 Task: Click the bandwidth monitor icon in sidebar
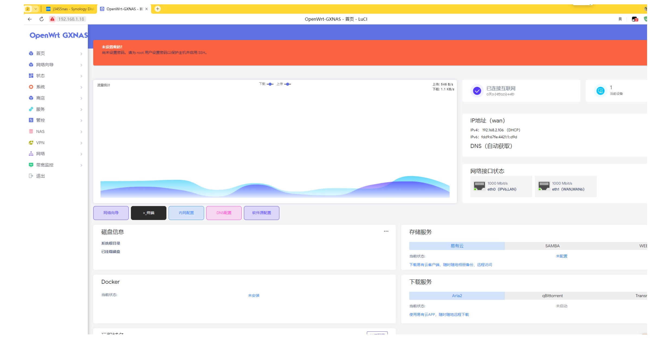[x=31, y=165]
